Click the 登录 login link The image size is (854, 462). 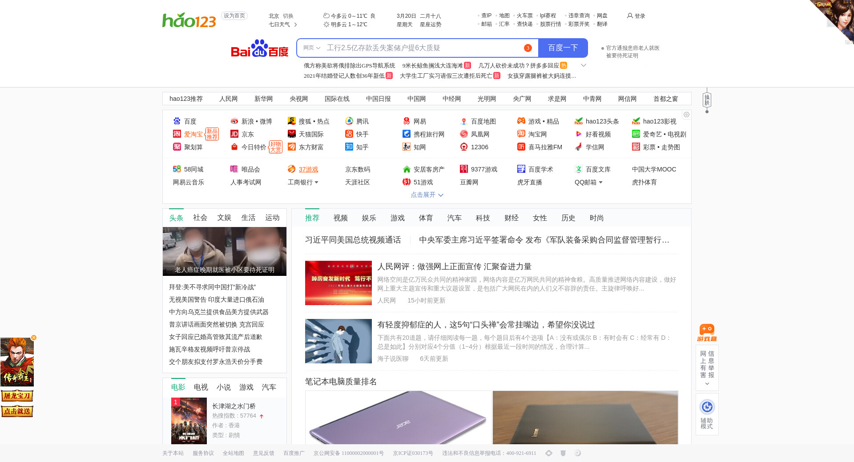636,16
